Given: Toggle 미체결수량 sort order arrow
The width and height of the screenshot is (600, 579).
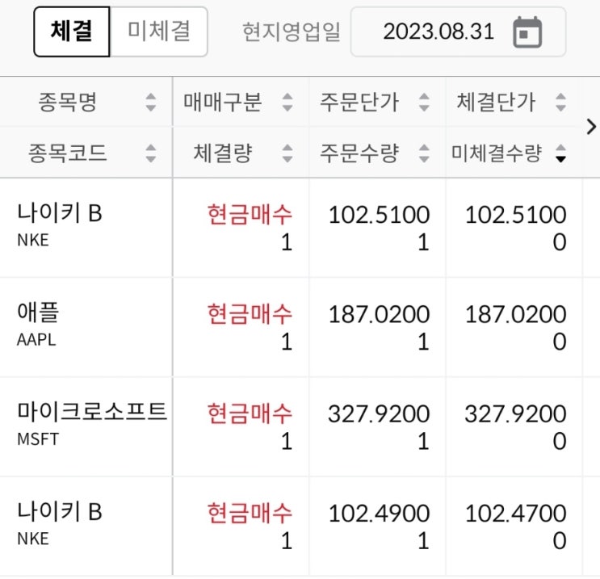Looking at the screenshot, I should (560, 153).
